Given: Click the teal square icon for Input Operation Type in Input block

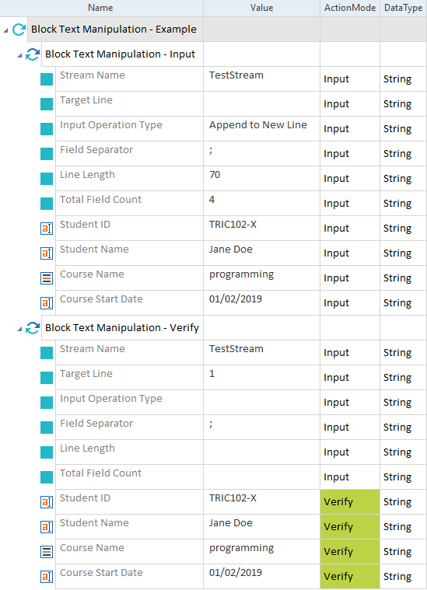Looking at the screenshot, I should tap(47, 129).
